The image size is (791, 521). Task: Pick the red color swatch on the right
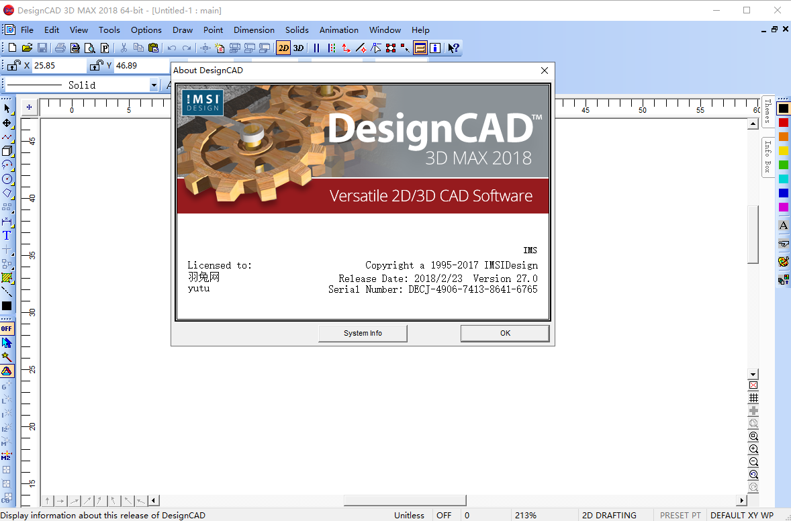coord(783,122)
